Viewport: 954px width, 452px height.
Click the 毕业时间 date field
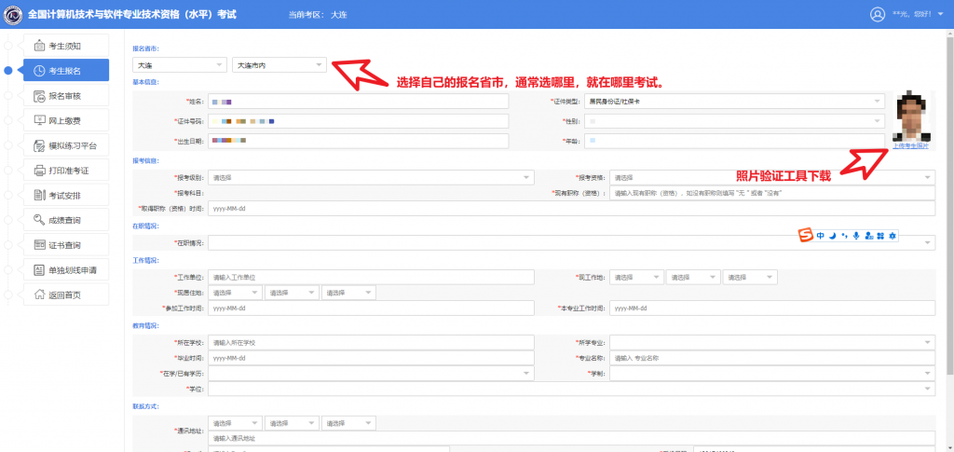[371, 358]
